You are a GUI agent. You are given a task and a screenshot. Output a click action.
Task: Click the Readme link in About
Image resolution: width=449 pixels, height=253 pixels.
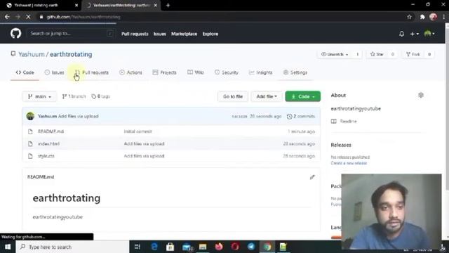[348, 122]
